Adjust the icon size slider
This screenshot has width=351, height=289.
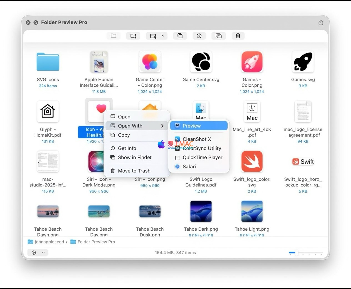[296, 253]
